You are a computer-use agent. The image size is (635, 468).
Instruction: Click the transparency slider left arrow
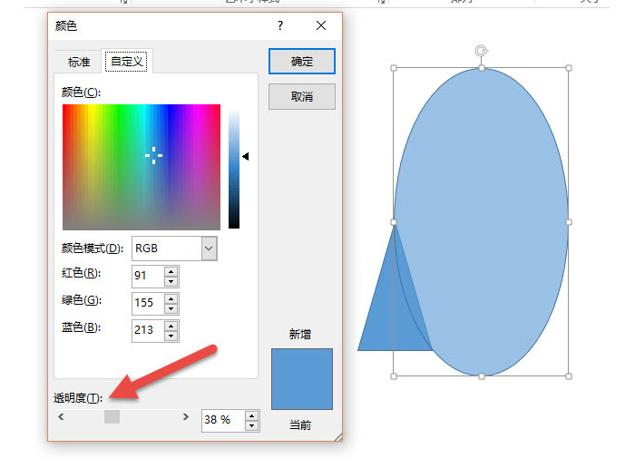click(x=61, y=417)
